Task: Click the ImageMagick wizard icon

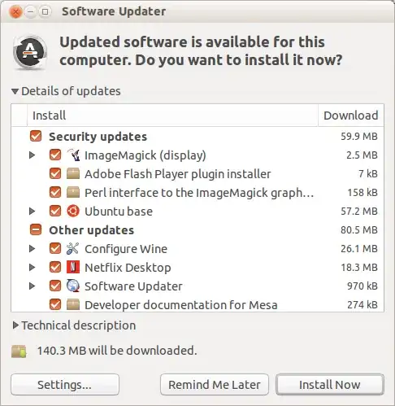Action: coord(73,155)
